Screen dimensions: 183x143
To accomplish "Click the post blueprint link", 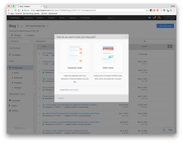I will (74, 90).
